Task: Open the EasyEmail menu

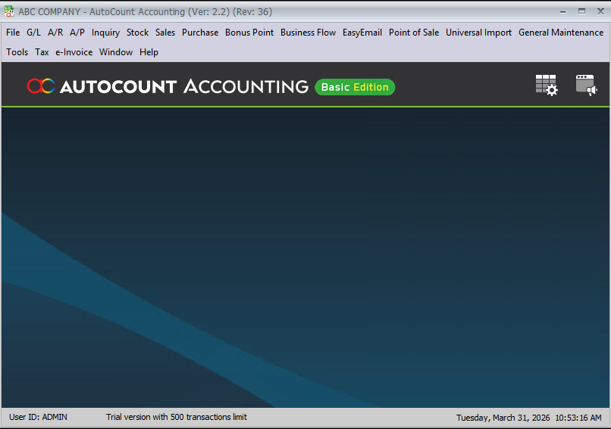Action: (362, 33)
